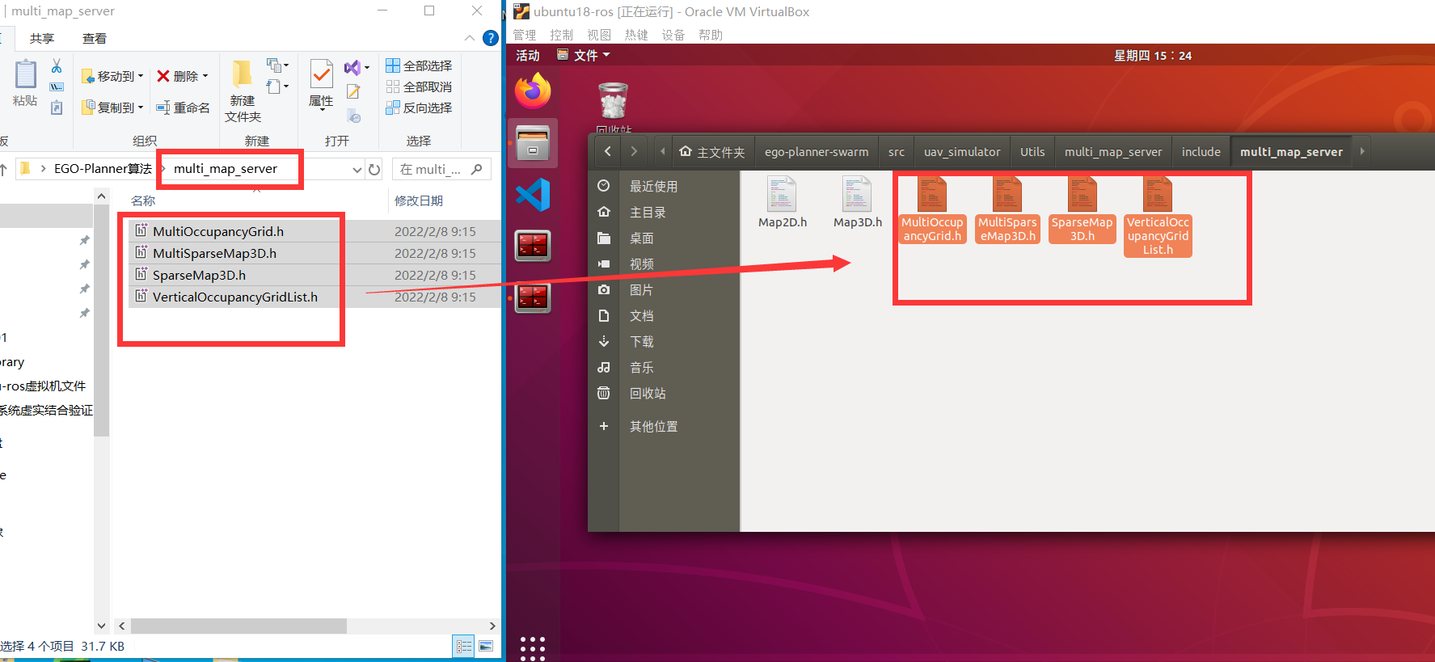Open the Share (共享) ribbon tab
The width and height of the screenshot is (1435, 662).
click(42, 38)
